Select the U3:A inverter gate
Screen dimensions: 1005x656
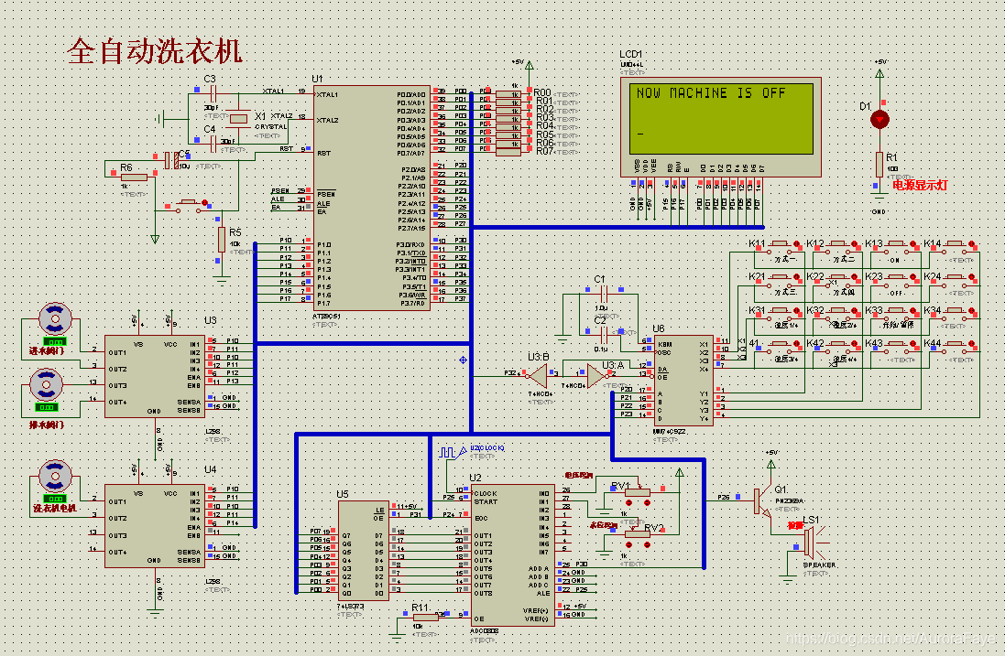597,375
